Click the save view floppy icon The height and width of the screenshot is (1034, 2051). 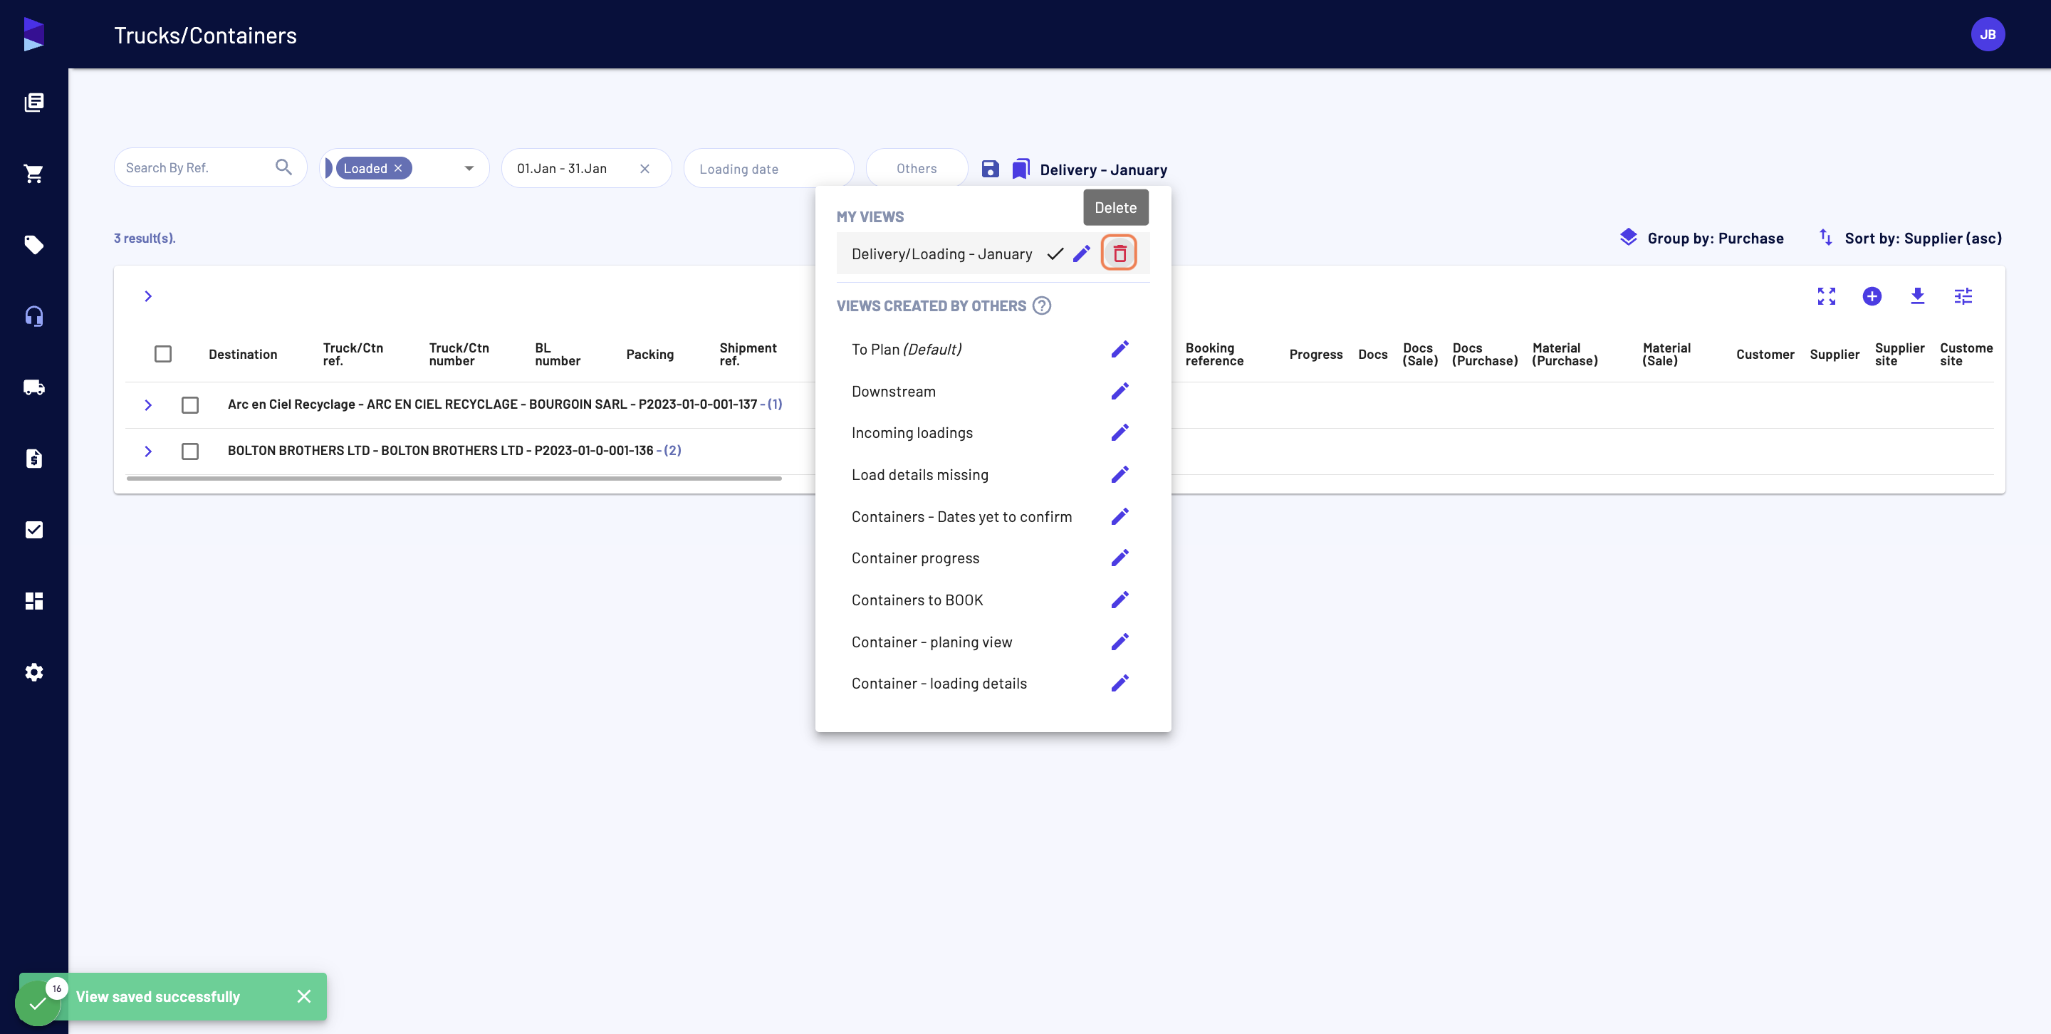[990, 169]
